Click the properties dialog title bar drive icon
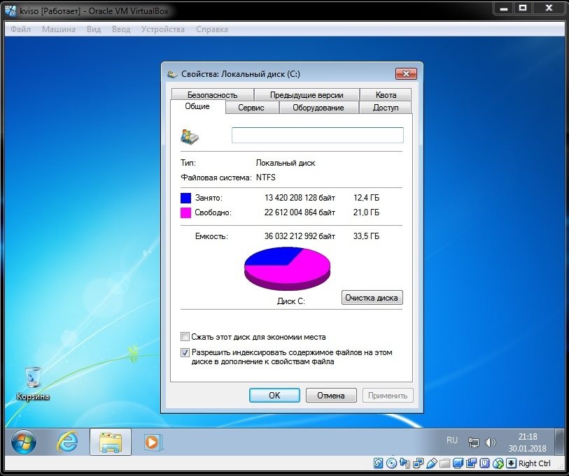Viewport: 569px width, 476px height. point(172,74)
